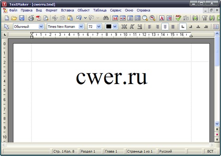
Task: Open the Правка menu
Action: tap(26, 10)
